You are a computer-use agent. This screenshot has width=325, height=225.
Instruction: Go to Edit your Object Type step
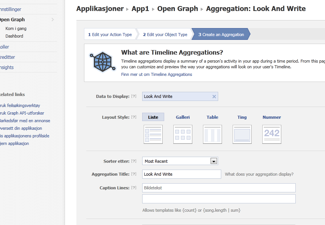pyautogui.click(x=165, y=35)
